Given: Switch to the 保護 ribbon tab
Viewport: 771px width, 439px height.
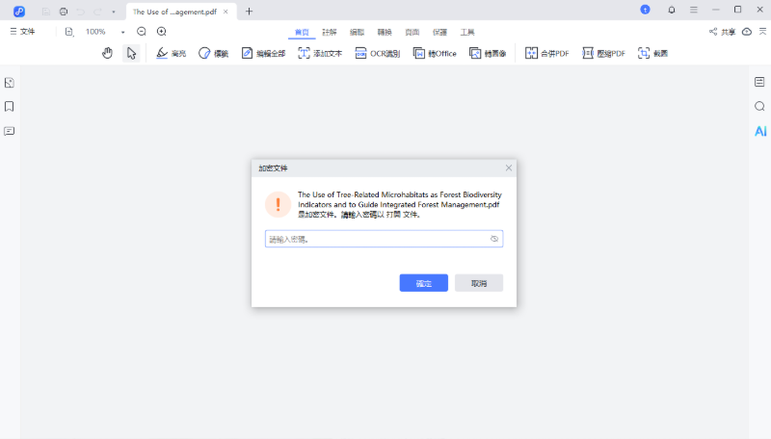Looking at the screenshot, I should pos(440,32).
